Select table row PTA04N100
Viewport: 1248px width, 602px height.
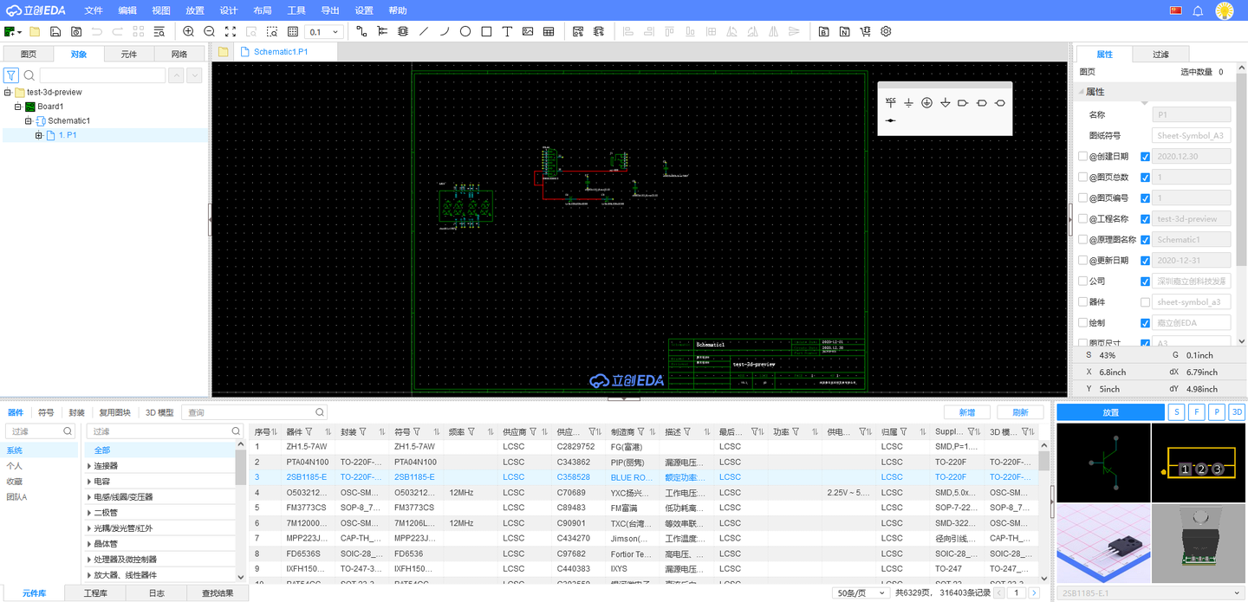(x=645, y=462)
